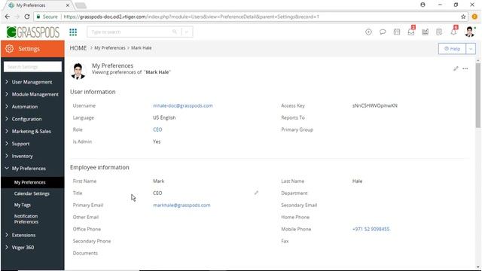This screenshot has height=271, width=482.
Task: Open the mail inbox icon with badge
Action: pyautogui.click(x=411, y=32)
